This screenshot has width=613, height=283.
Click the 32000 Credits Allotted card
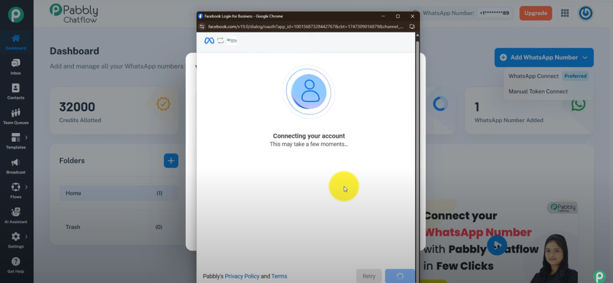click(x=114, y=111)
